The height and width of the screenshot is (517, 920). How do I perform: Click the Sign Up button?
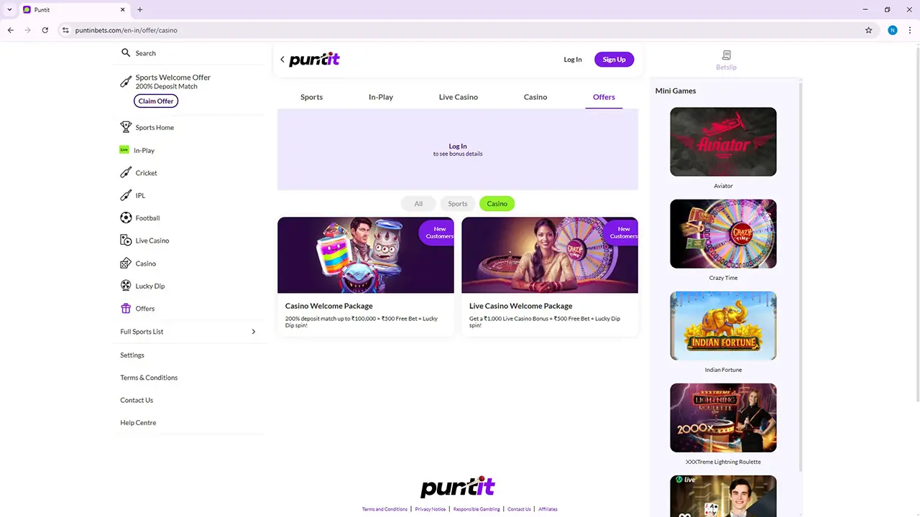(614, 60)
